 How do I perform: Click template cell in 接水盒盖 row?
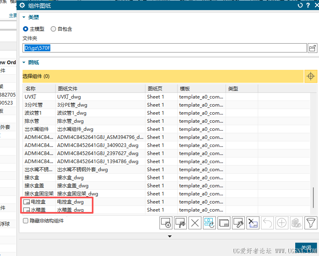click(201, 186)
